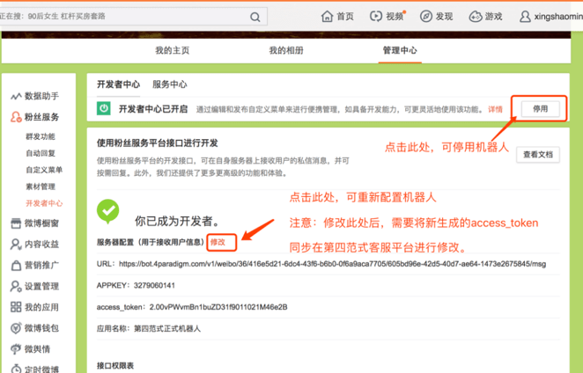Open 群发功能 in the sidebar
Image resolution: width=583 pixels, height=373 pixels.
point(41,136)
